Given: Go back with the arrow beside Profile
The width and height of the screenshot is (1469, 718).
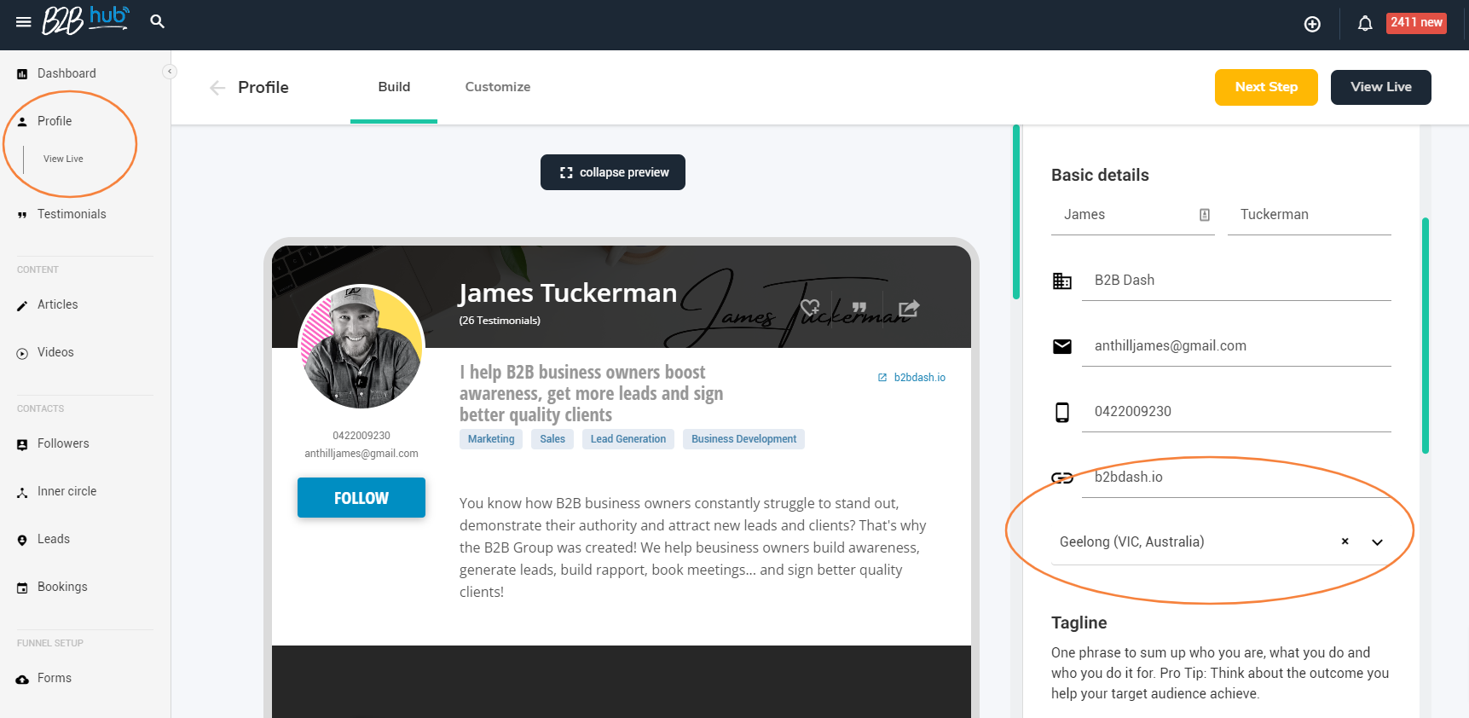Looking at the screenshot, I should [x=217, y=88].
